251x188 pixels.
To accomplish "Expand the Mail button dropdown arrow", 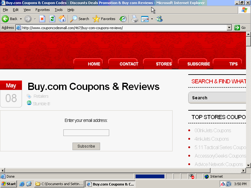I will (x=152, y=19).
